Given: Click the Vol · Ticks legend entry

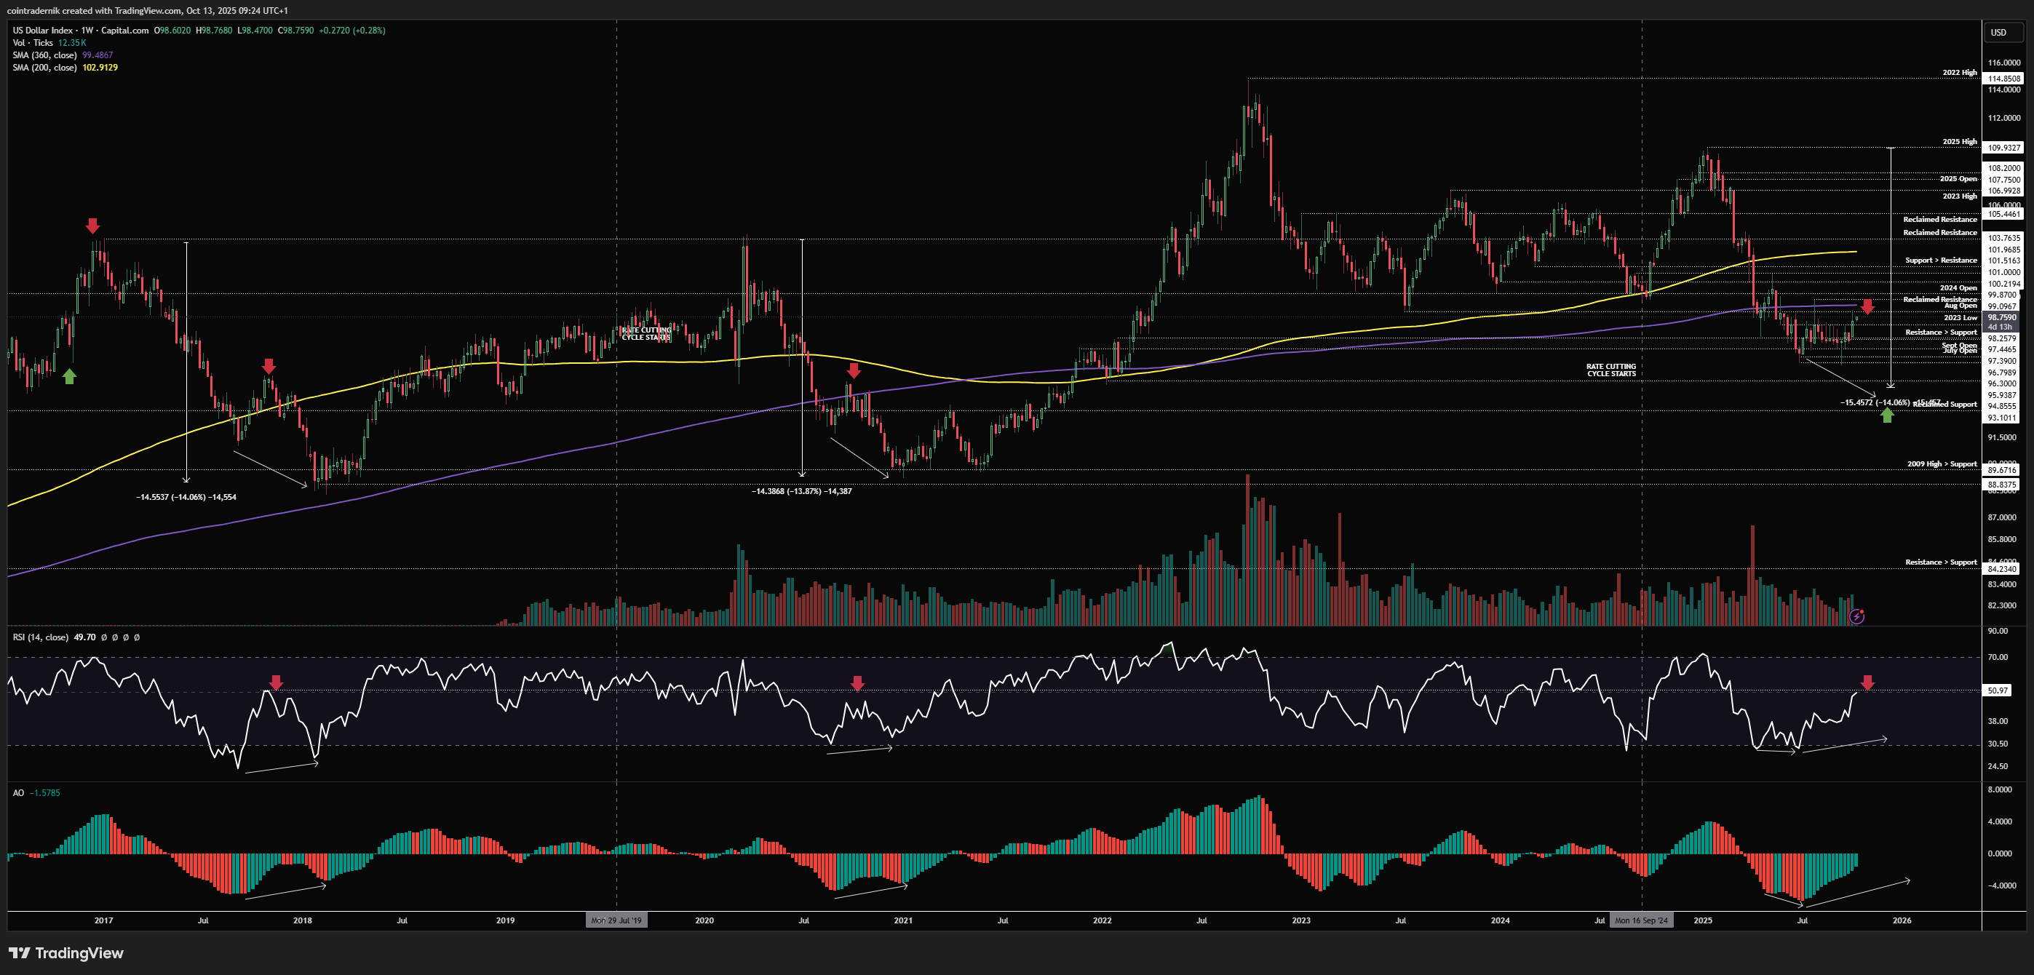Looking at the screenshot, I should pos(33,43).
